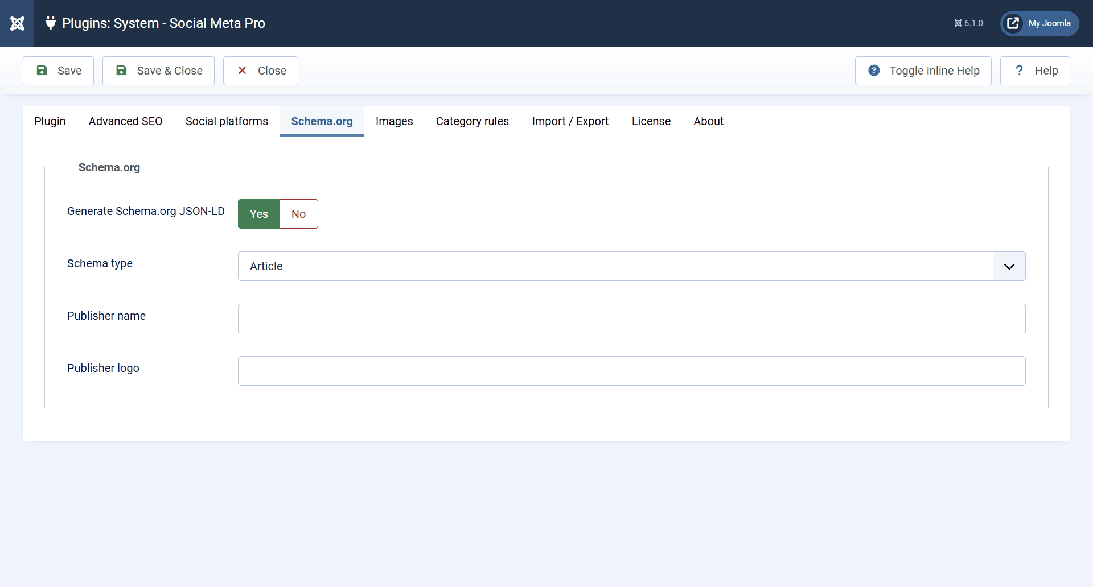
Task: Open the License tab
Action: pyautogui.click(x=651, y=121)
